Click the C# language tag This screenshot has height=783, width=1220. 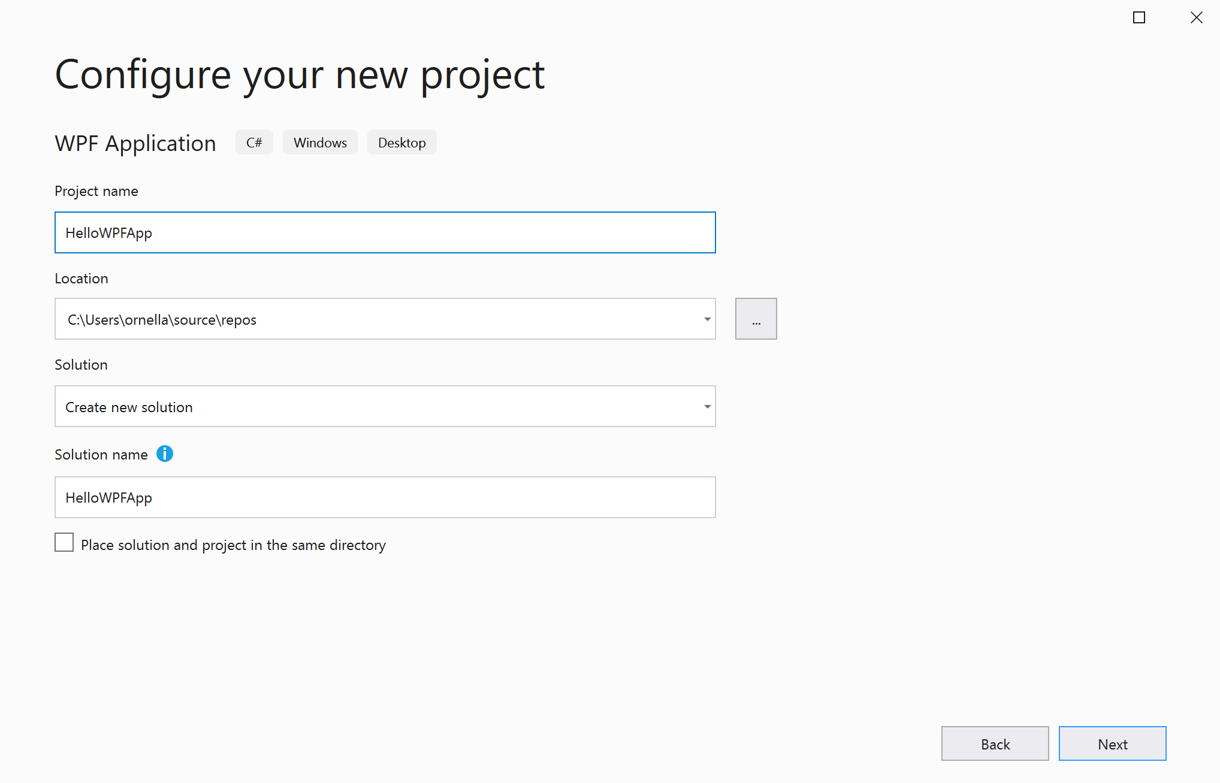point(254,143)
